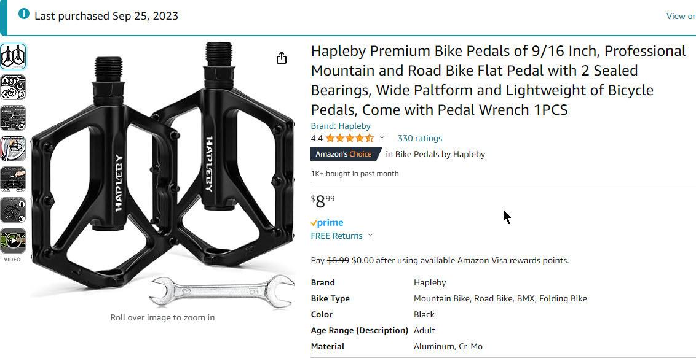Viewport: 696px width, 364px height.
Task: Select the third product thumbnail
Action: click(x=13, y=118)
